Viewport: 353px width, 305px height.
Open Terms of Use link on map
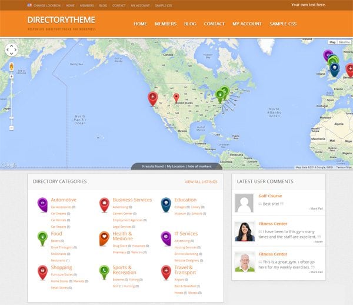(344, 167)
